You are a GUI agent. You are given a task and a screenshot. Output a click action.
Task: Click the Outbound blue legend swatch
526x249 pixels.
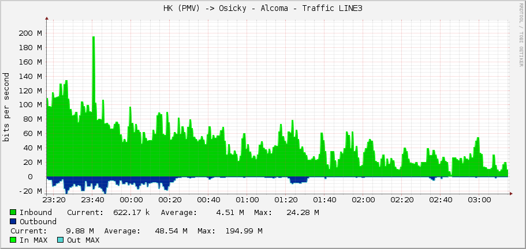tap(13, 221)
